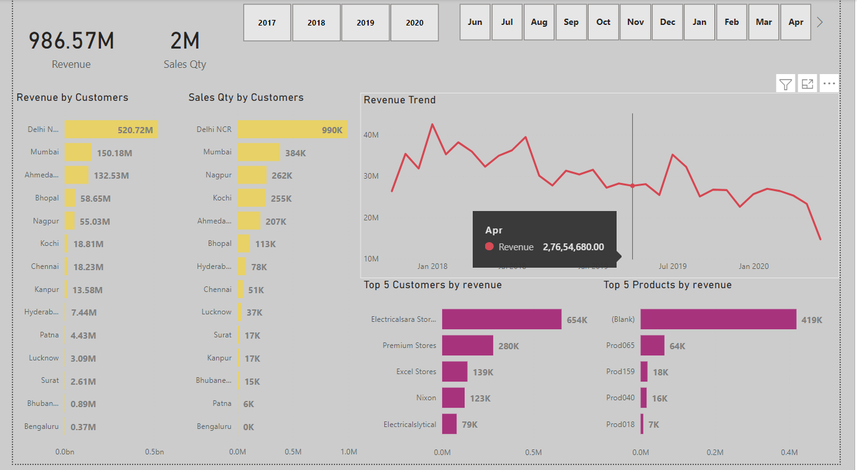The image size is (857, 470).
Task: Click the Delhi NCR revenue bar
Action: point(111,129)
